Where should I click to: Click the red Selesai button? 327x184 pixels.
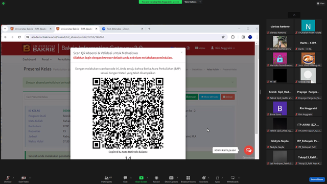coord(228,97)
